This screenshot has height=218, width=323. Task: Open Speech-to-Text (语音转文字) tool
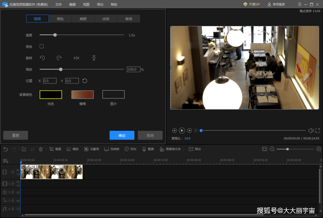(170, 149)
